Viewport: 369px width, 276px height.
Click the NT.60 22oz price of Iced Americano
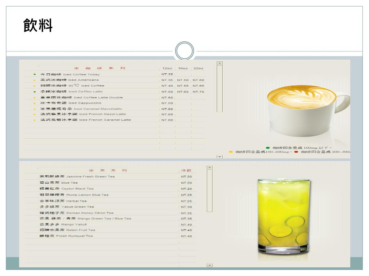pyautogui.click(x=199, y=80)
